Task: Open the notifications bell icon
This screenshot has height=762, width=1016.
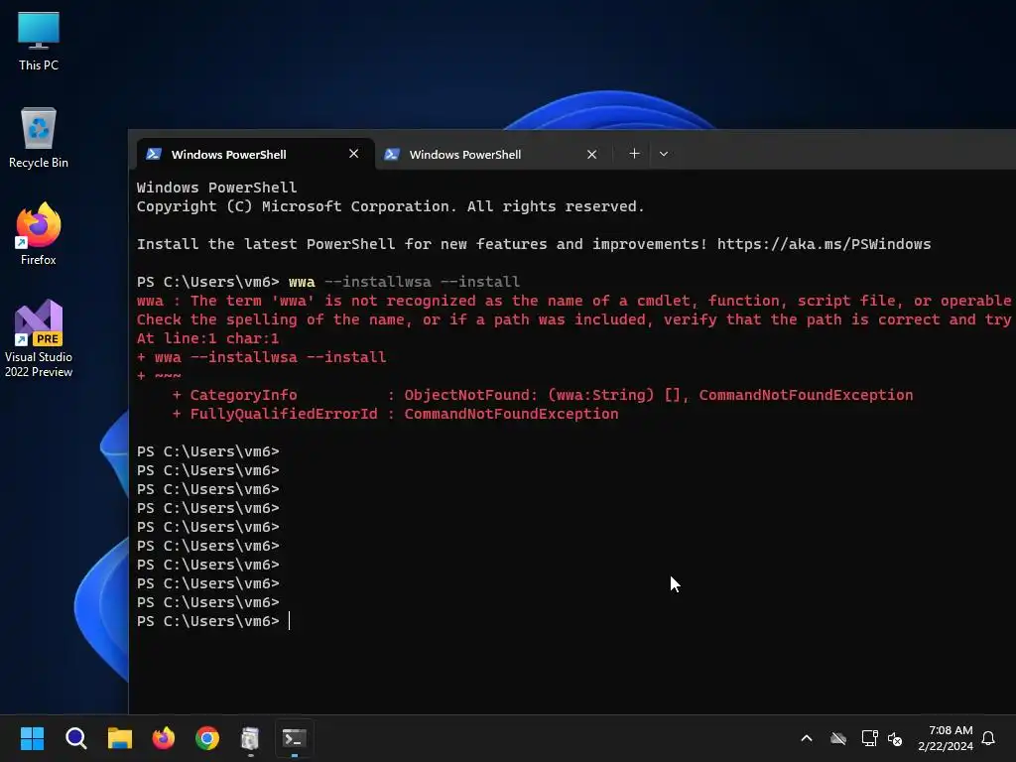Action: click(x=989, y=738)
